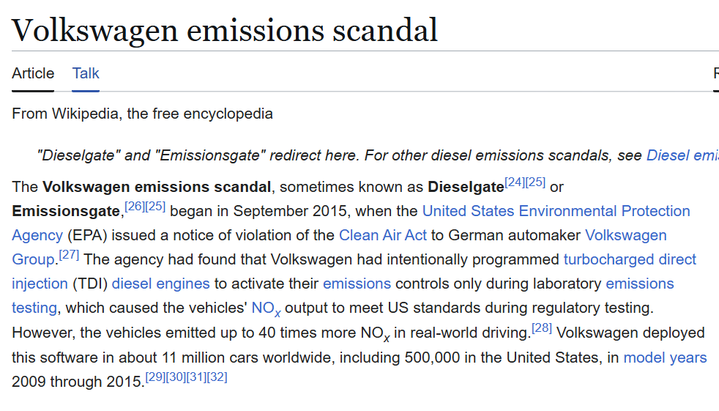
Task: Go to footnote reference 32
Action: (x=217, y=377)
